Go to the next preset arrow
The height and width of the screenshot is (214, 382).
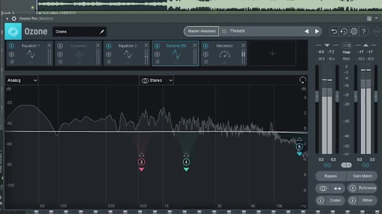coord(317,31)
